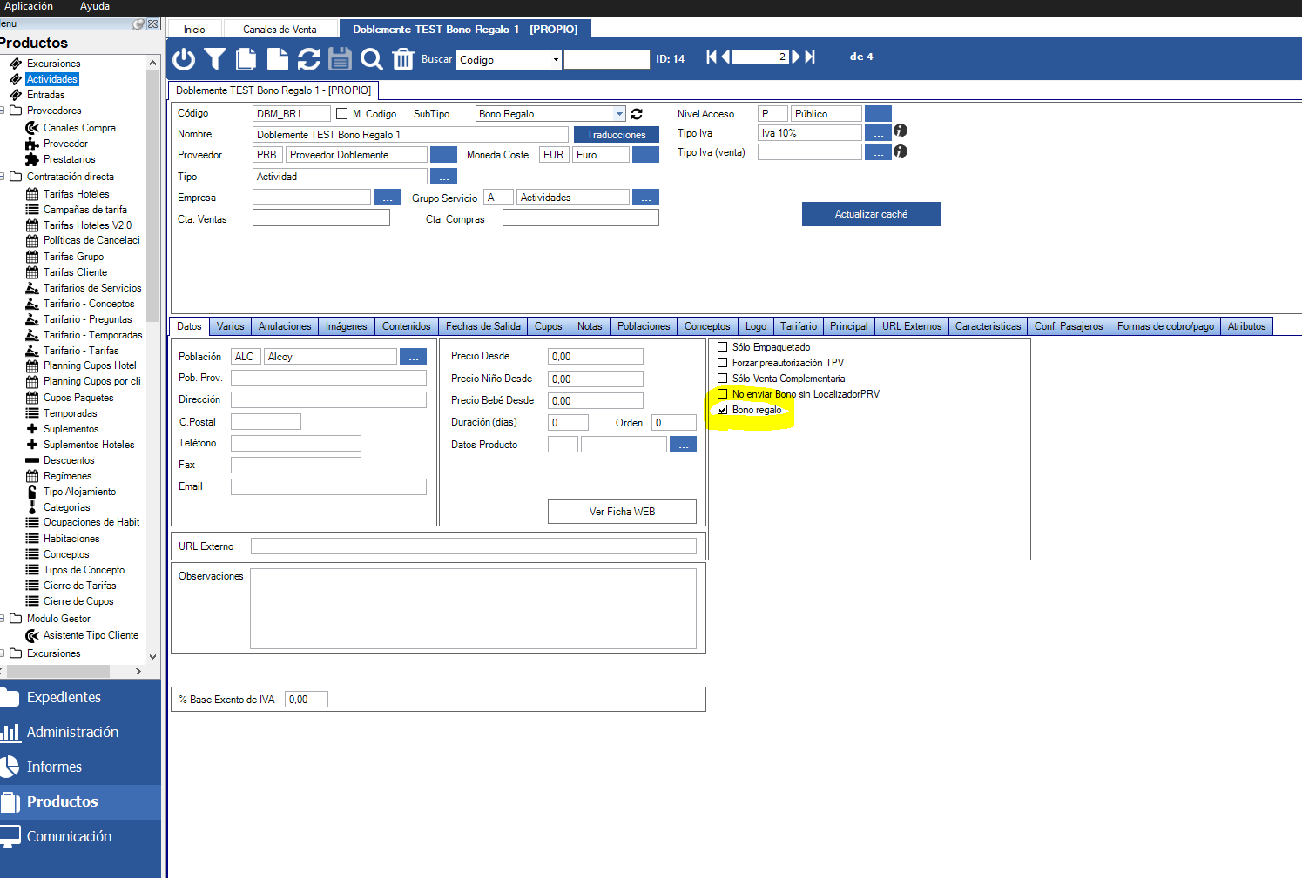
Task: Switch to Inicio tab
Action: [194, 30]
